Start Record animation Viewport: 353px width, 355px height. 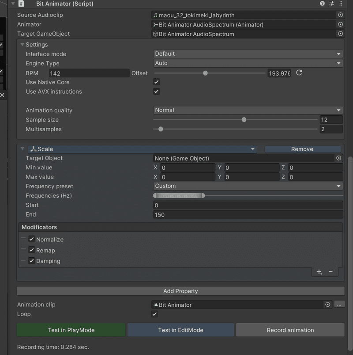290,330
